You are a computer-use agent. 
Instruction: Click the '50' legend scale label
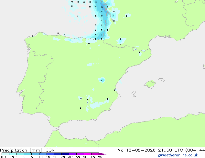[100, 157]
